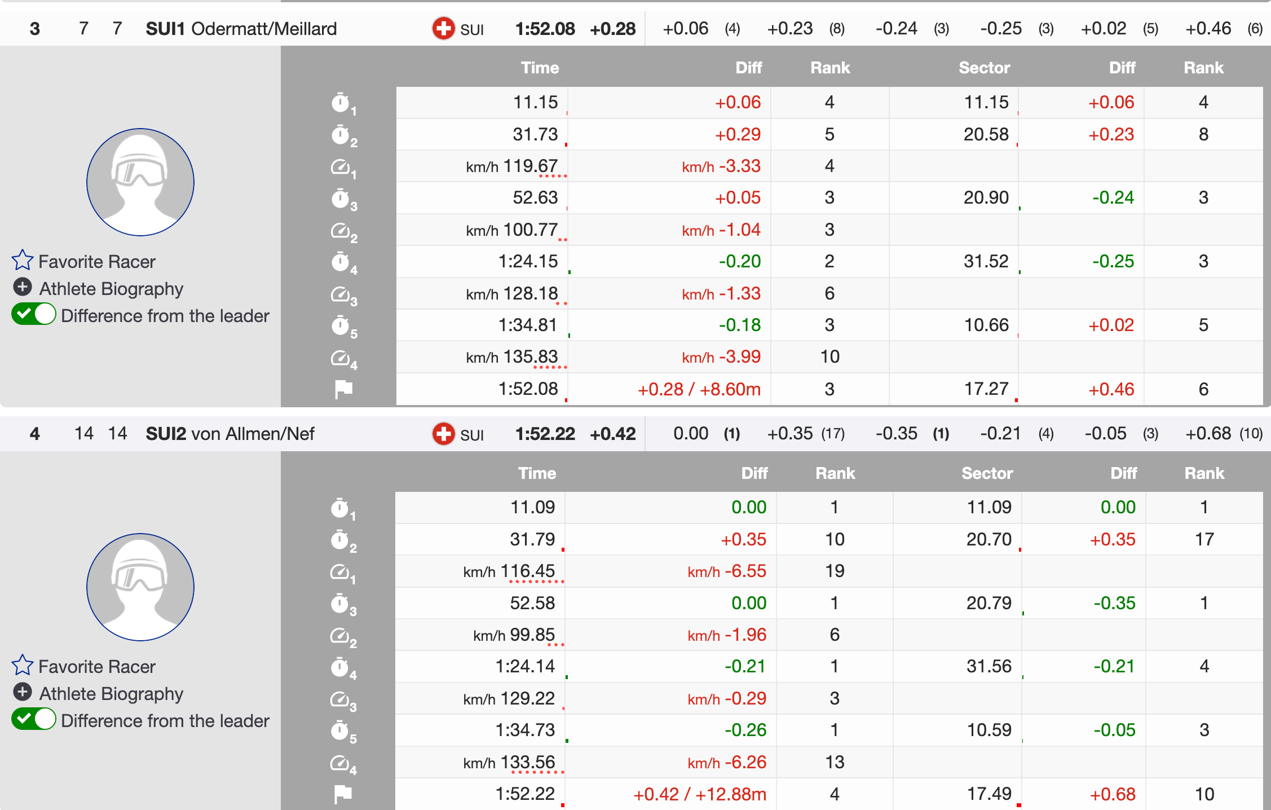Click the von Allmen/Nef athlete avatar
Image resolution: width=1271 pixels, height=810 pixels.
(140, 587)
